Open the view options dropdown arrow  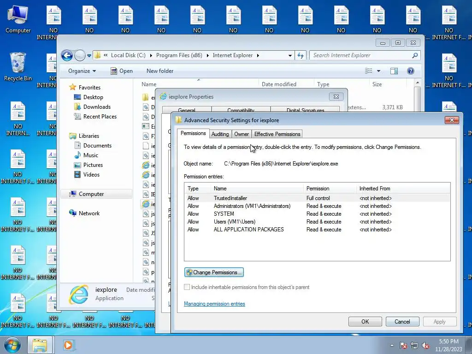[x=379, y=71]
